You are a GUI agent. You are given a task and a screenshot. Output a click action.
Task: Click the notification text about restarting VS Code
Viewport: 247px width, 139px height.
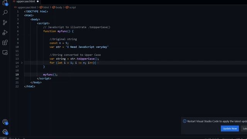coord(217,121)
